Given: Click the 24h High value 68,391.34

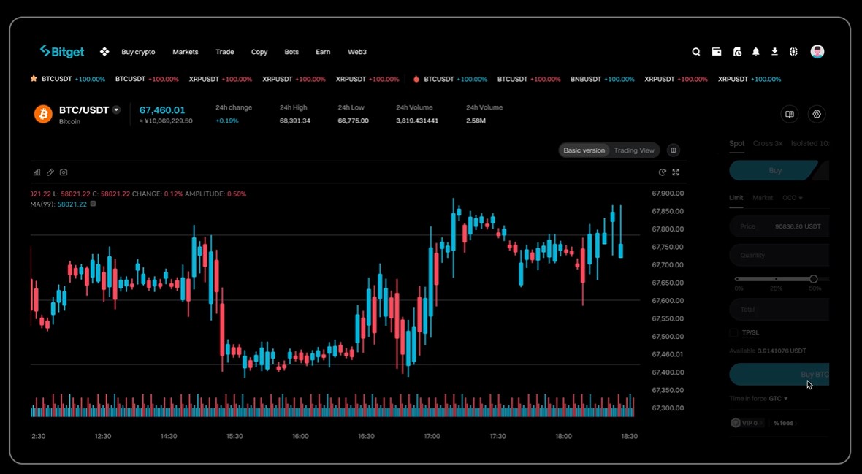Looking at the screenshot, I should coord(294,121).
